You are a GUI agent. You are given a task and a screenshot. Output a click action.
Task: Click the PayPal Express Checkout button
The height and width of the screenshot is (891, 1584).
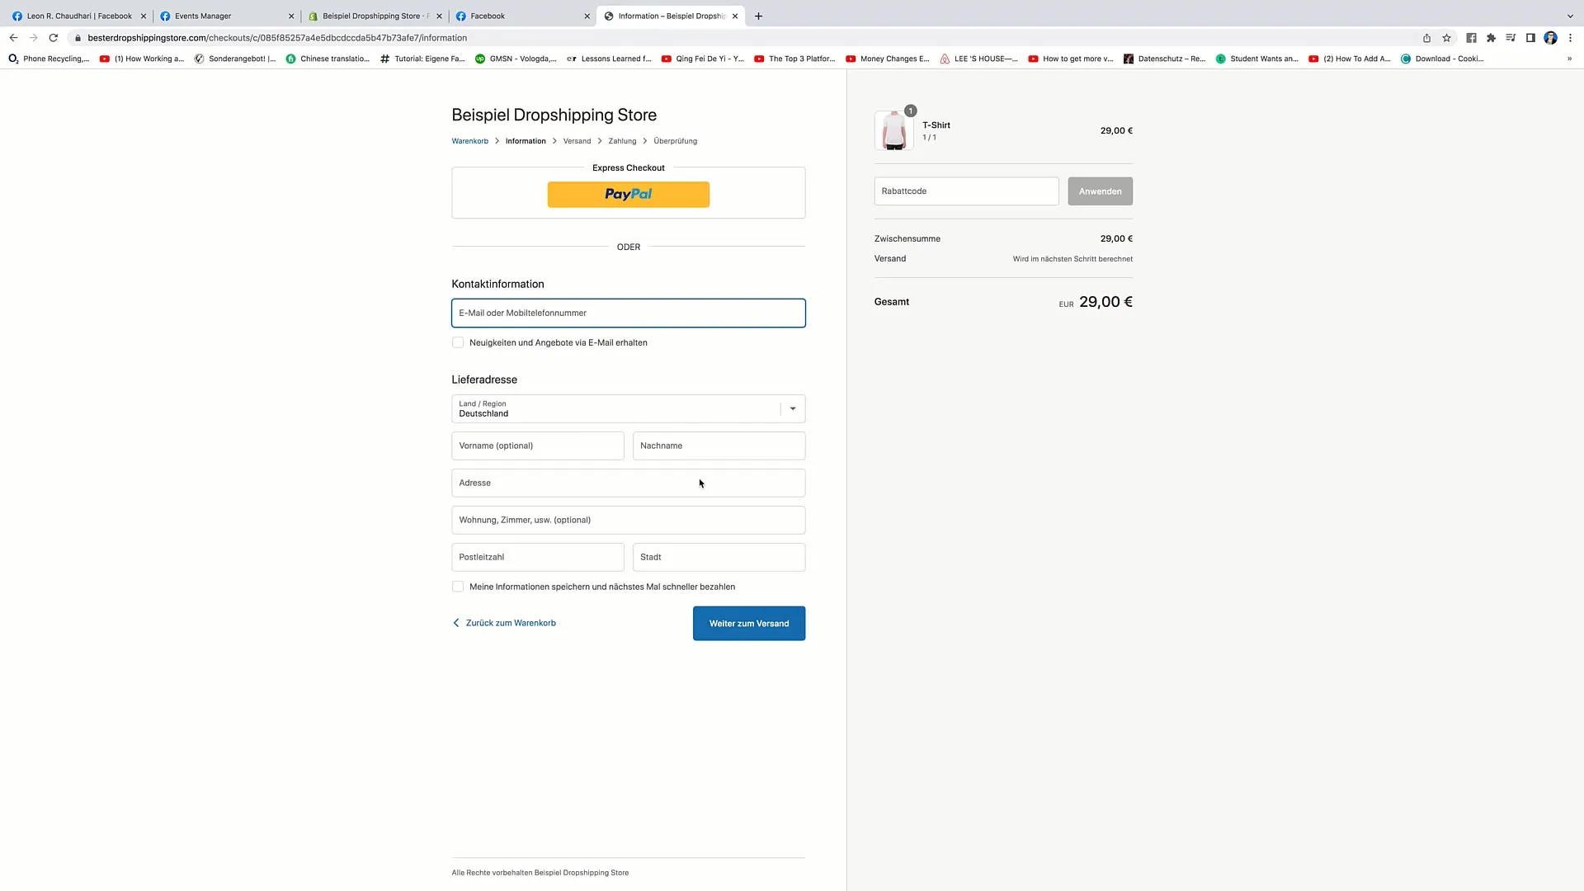(x=628, y=194)
